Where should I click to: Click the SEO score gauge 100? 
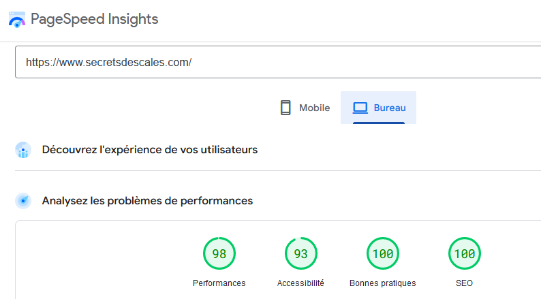pyautogui.click(x=465, y=253)
